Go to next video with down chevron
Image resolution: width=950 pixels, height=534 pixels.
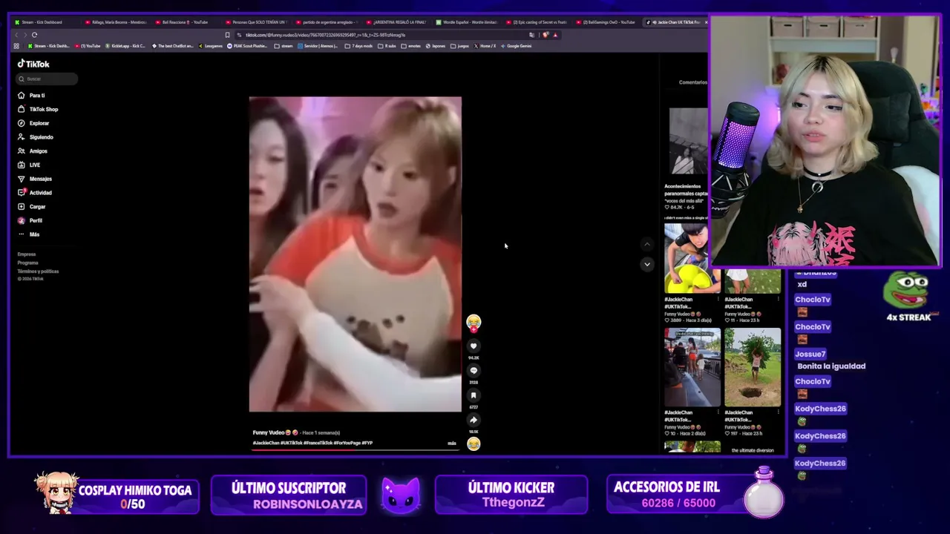[x=647, y=264]
